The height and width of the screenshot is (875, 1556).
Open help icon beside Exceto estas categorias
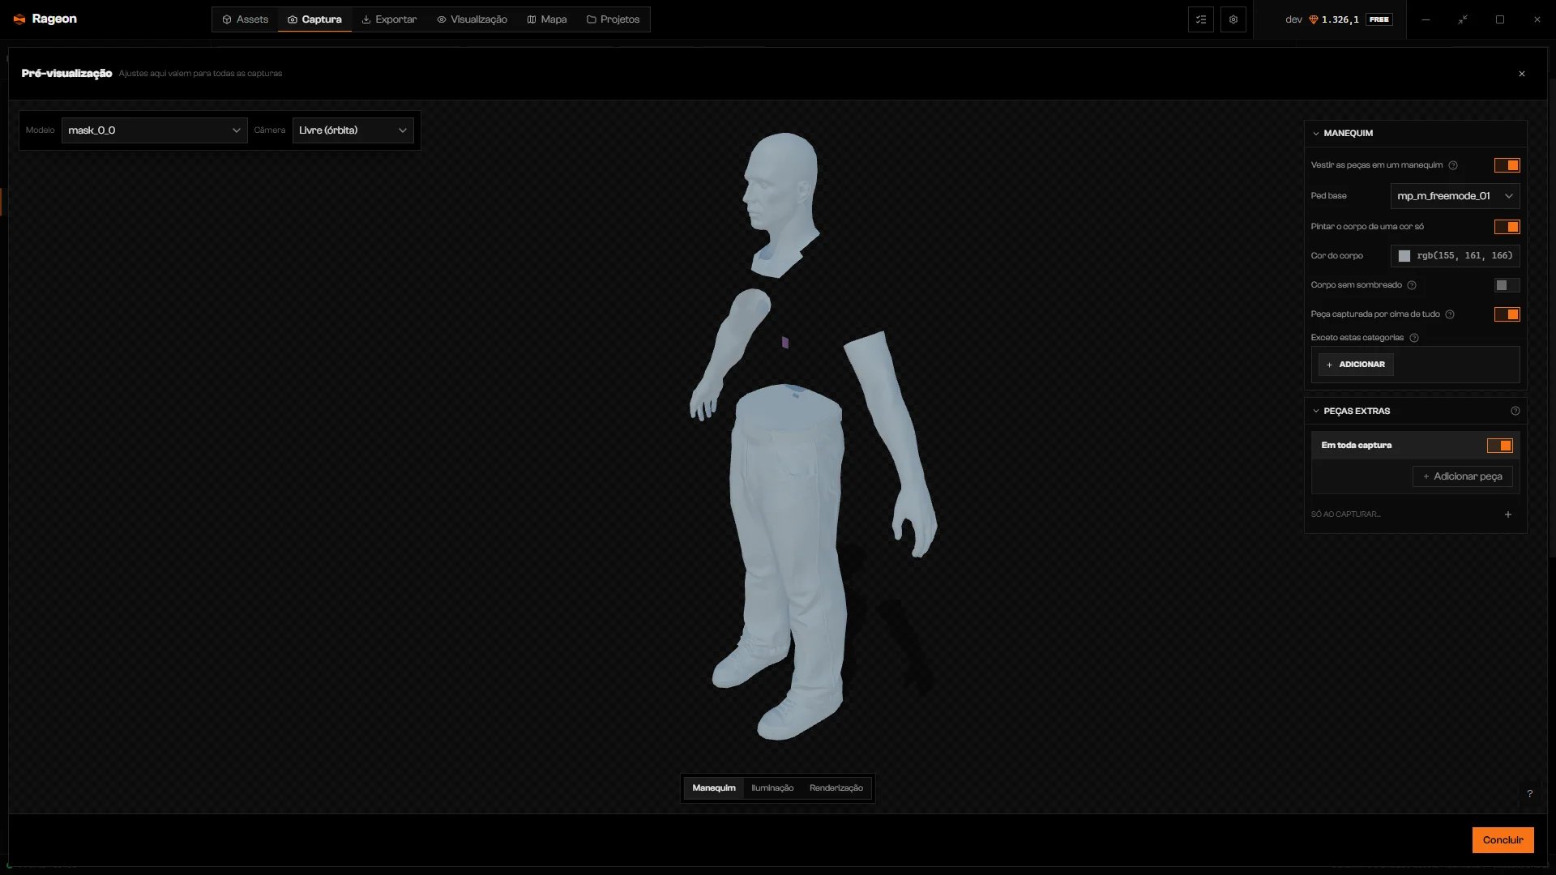click(x=1414, y=338)
